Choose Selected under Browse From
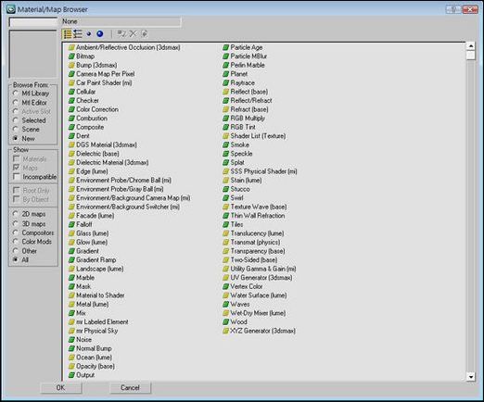 tap(16, 120)
